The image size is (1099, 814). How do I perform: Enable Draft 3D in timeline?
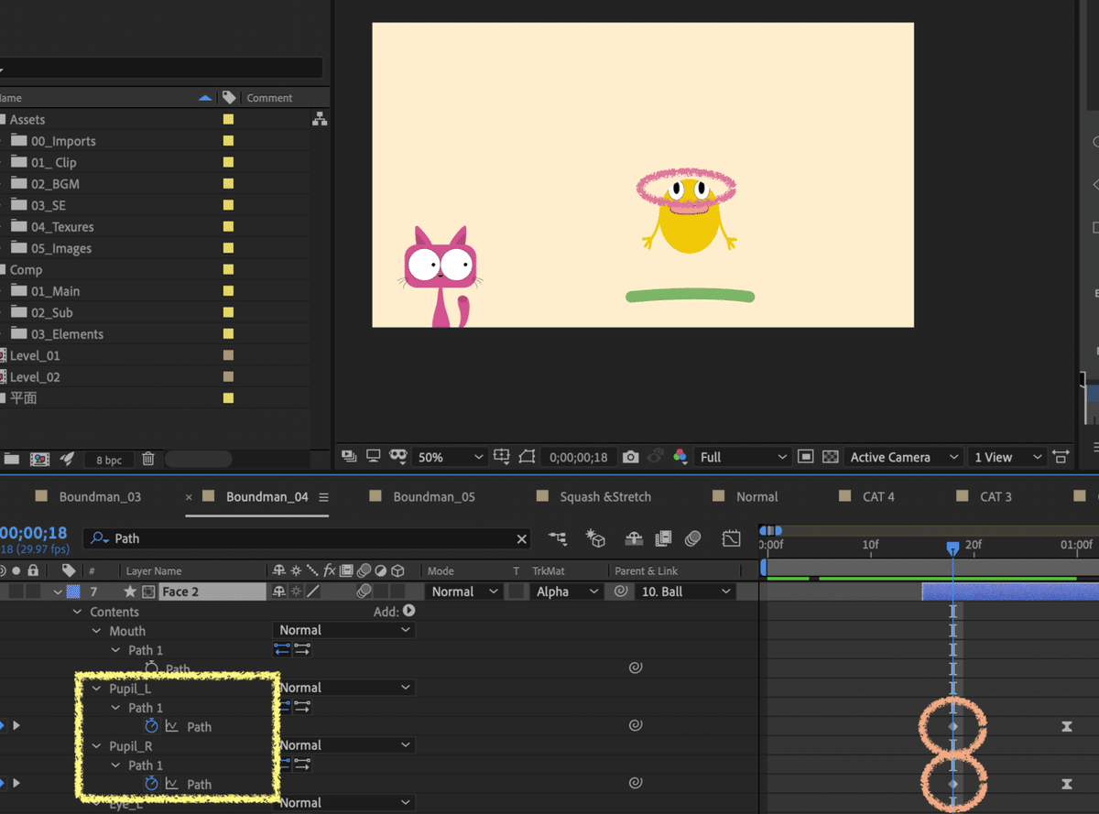pos(596,539)
